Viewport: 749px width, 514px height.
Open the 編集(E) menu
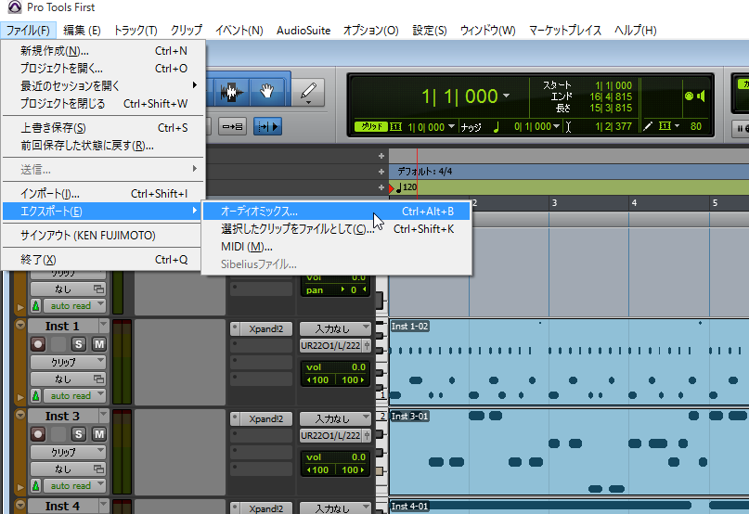click(82, 30)
